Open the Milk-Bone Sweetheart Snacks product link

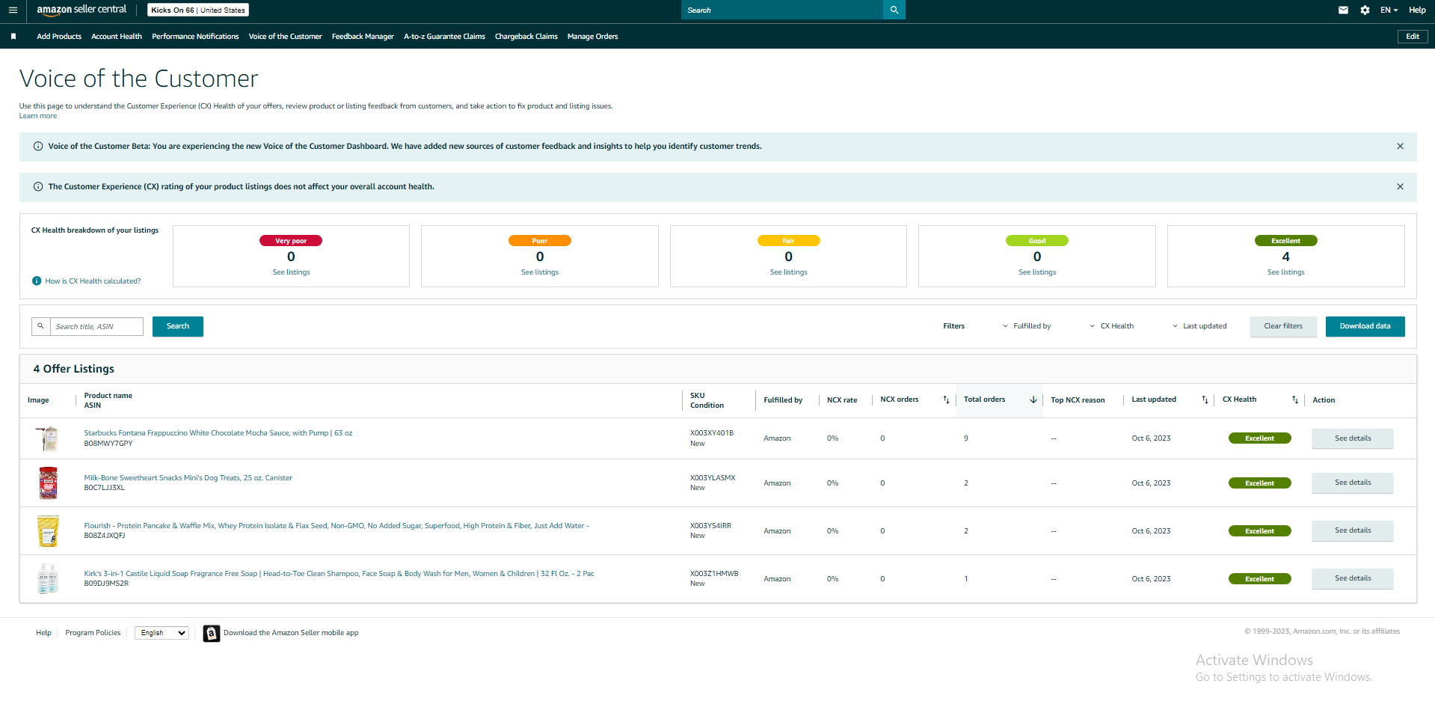(x=188, y=478)
